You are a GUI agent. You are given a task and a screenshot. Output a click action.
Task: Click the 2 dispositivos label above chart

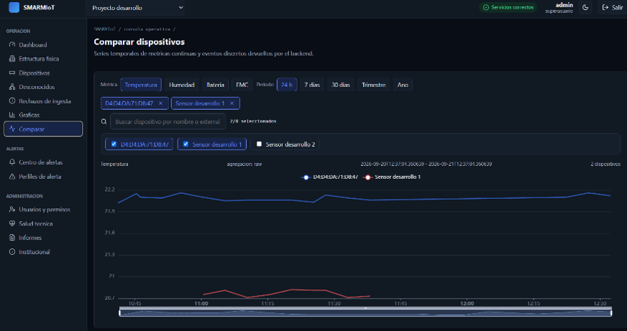(605, 164)
